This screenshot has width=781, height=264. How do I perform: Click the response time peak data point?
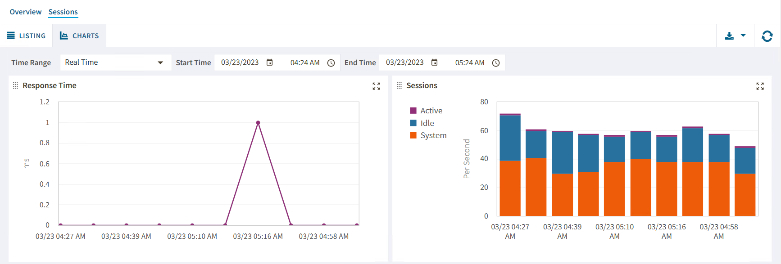coord(258,123)
